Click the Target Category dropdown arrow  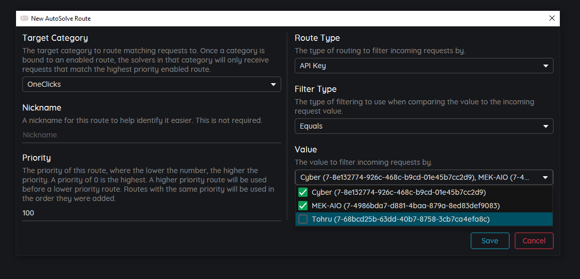[x=273, y=85]
